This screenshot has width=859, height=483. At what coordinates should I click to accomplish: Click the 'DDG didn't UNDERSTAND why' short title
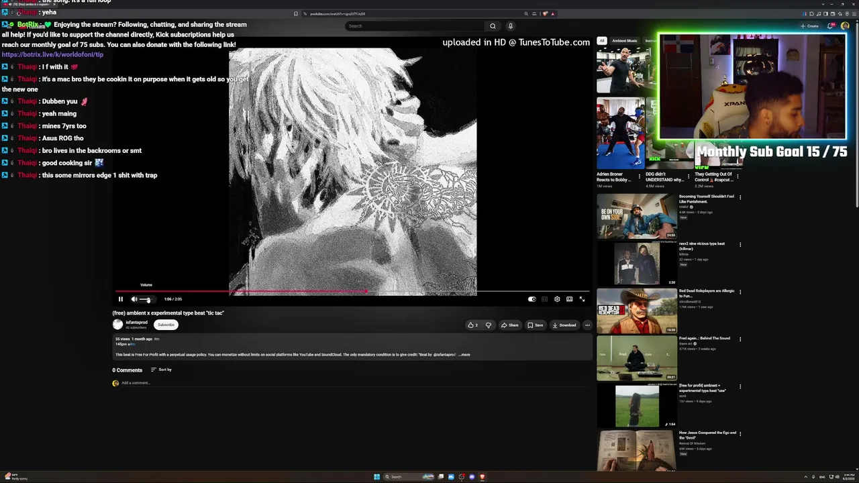[x=664, y=177]
